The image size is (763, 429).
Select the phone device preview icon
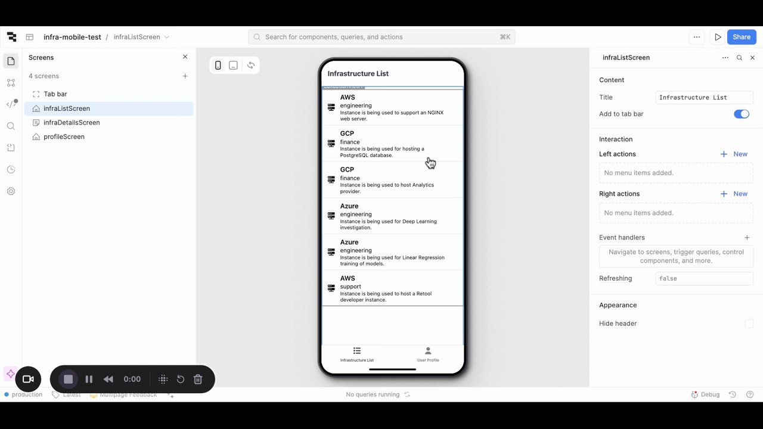218,66
